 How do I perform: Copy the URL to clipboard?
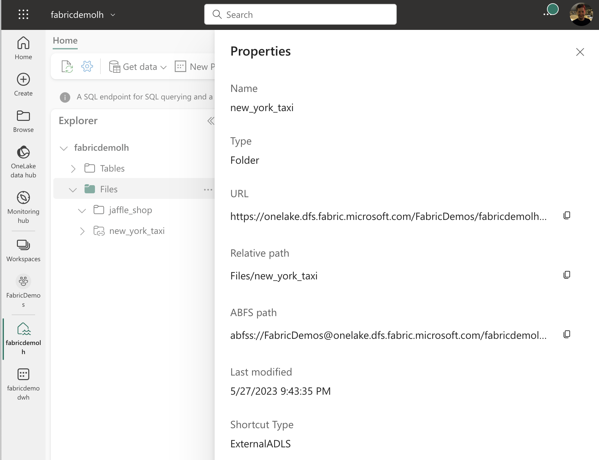(x=567, y=215)
